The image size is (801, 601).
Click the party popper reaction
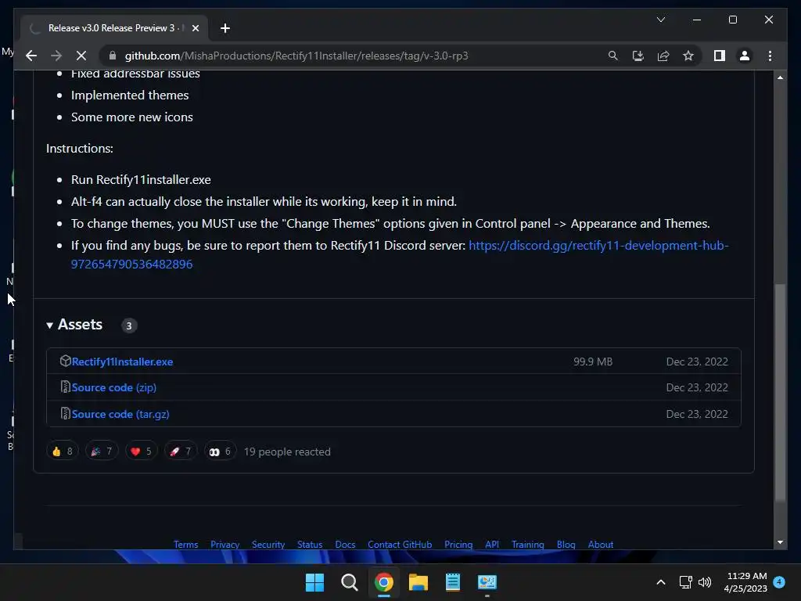pyautogui.click(x=102, y=452)
